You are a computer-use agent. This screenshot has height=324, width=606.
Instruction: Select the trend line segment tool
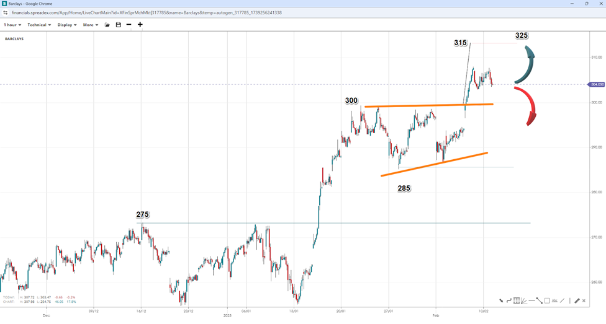click(539, 300)
